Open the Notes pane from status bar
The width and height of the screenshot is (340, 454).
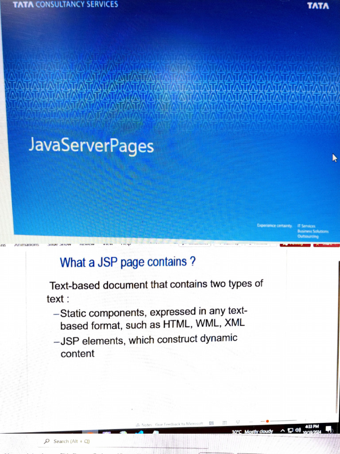[x=144, y=425]
